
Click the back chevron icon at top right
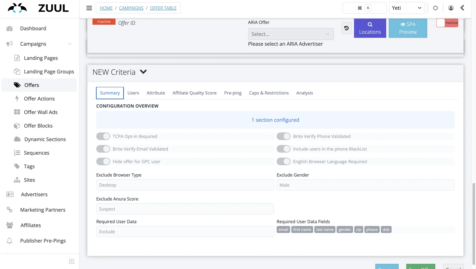[462, 8]
